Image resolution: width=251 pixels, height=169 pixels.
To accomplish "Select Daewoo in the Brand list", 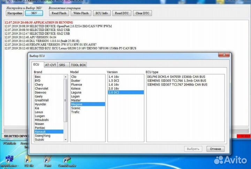I will pyautogui.click(x=49, y=93).
